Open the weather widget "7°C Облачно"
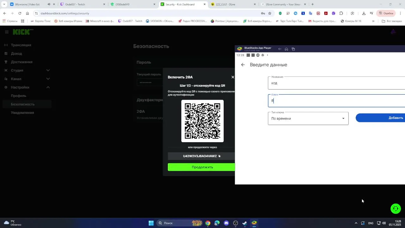Image resolution: width=405 pixels, height=228 pixels. pos(12,223)
